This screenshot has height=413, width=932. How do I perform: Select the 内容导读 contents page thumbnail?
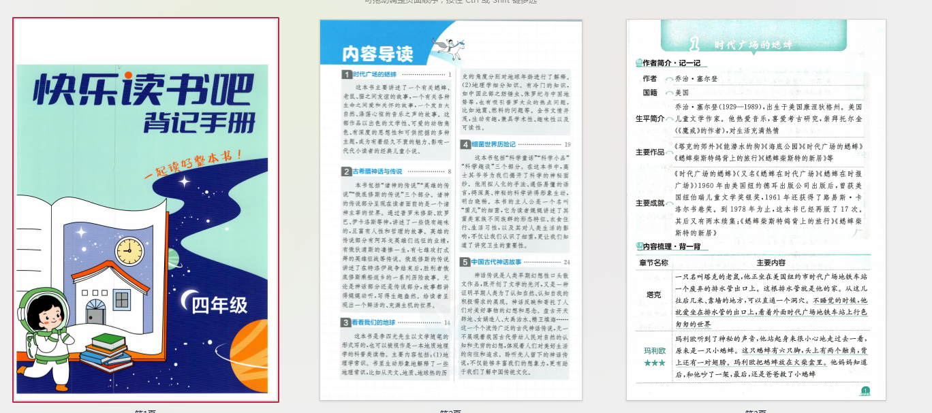451,210
